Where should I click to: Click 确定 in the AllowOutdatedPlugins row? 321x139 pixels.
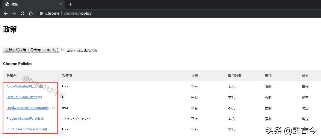pyautogui.click(x=305, y=87)
